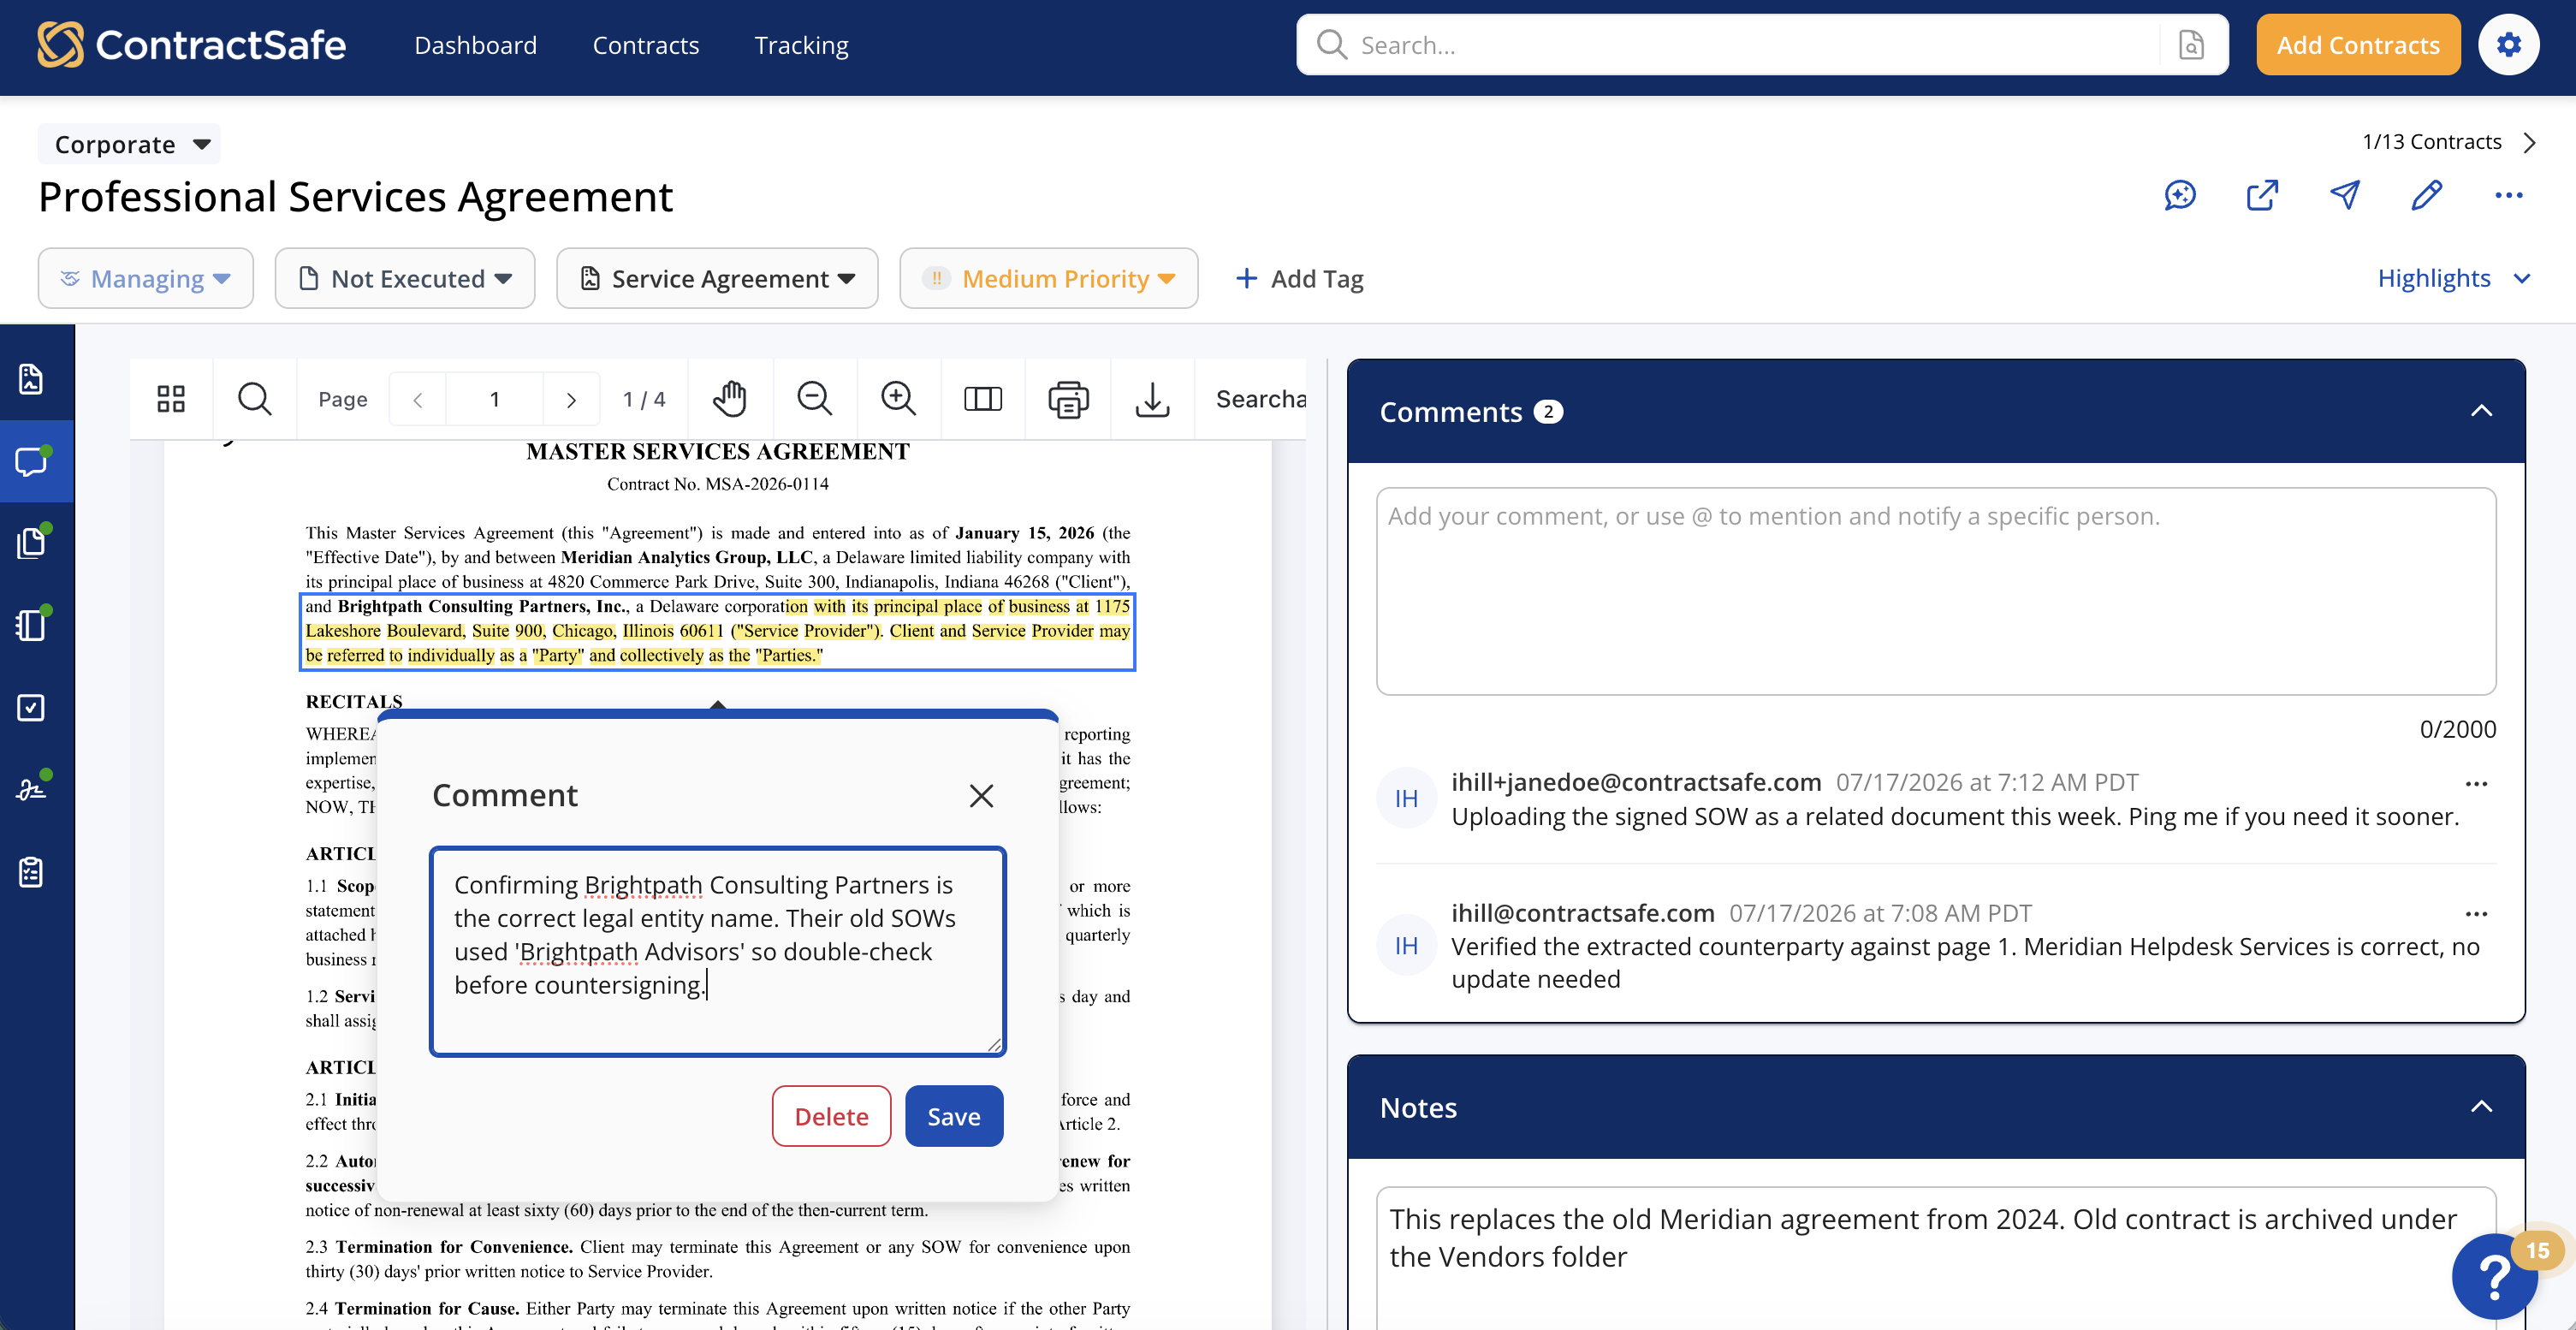
Task: Save the comment
Action: pyautogui.click(x=953, y=1116)
